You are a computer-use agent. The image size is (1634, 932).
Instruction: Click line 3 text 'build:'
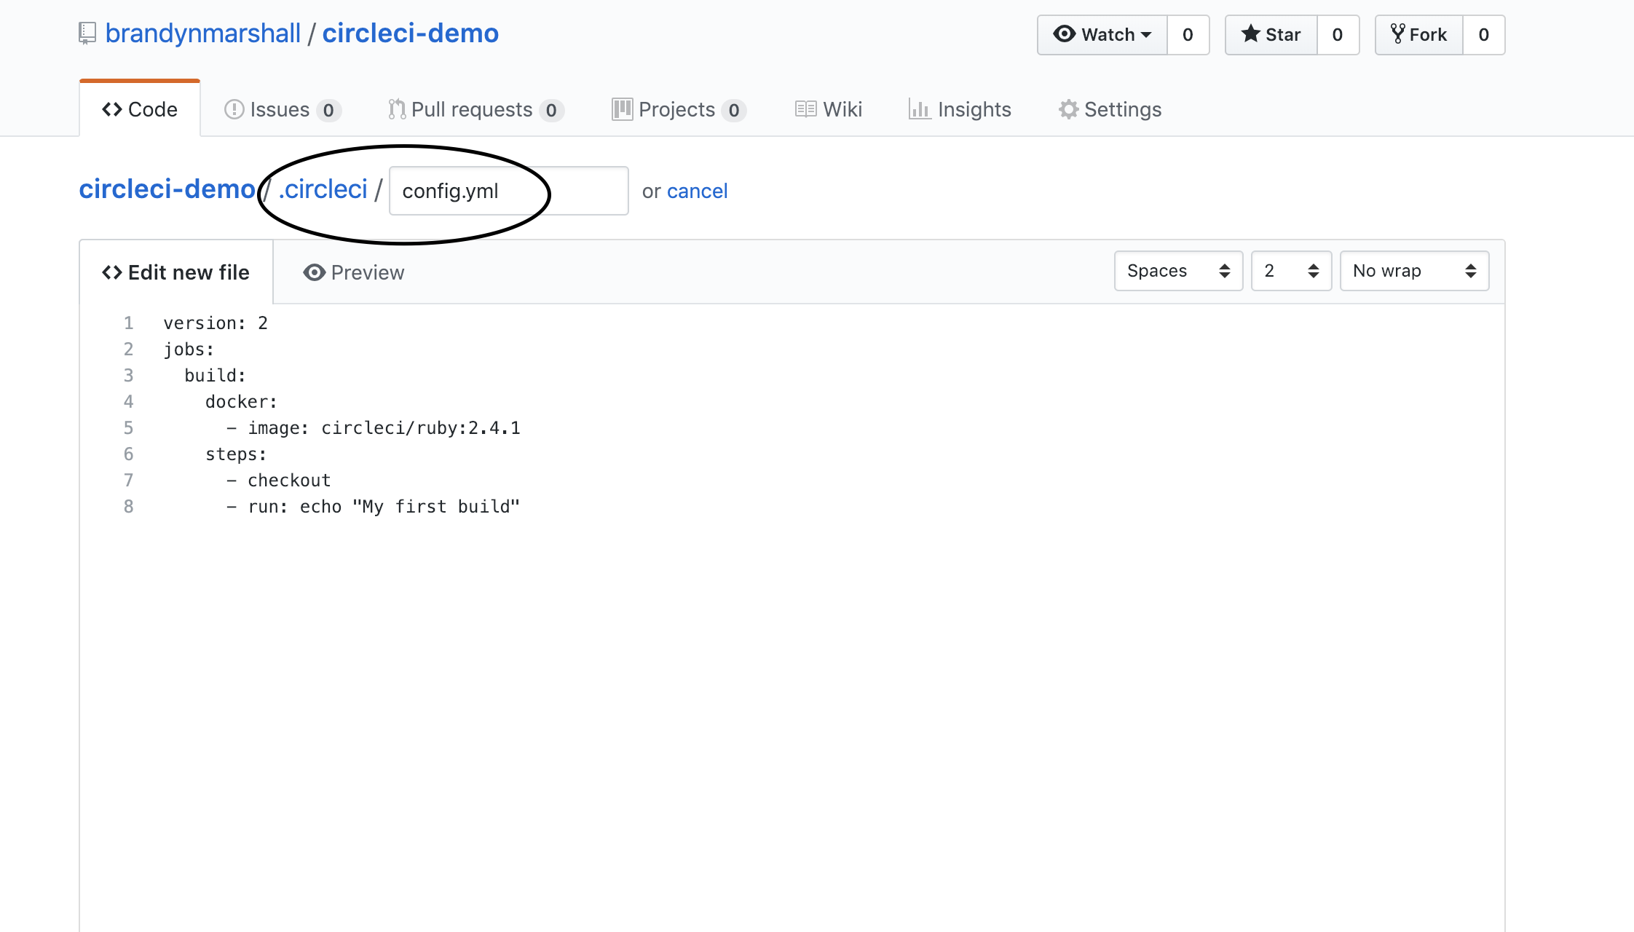215,375
